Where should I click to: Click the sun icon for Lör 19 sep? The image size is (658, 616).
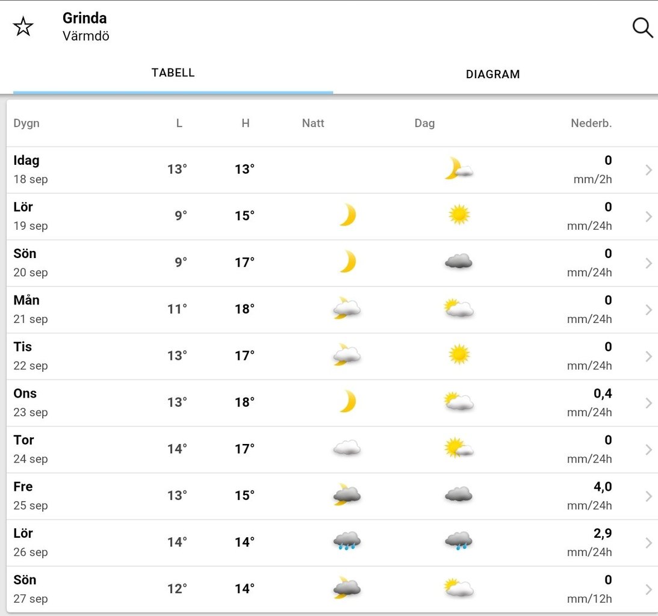pyautogui.click(x=459, y=215)
